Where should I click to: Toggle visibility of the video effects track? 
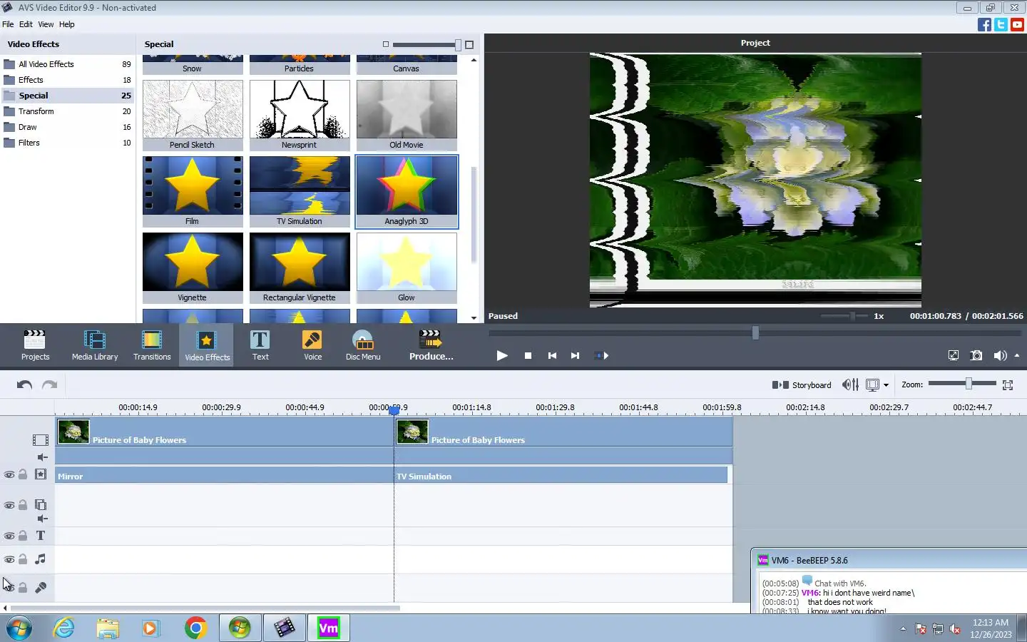click(x=9, y=474)
